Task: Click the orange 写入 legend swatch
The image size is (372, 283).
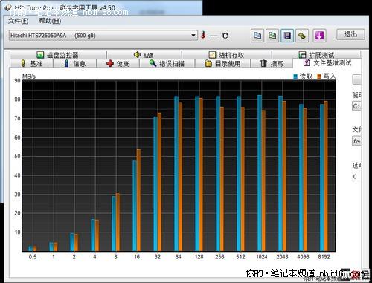Action: tap(319, 77)
